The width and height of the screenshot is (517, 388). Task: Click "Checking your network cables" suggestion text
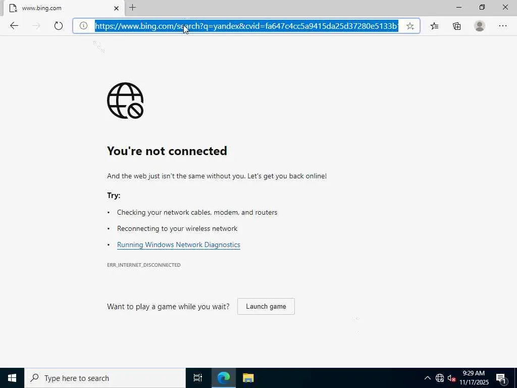click(x=197, y=213)
